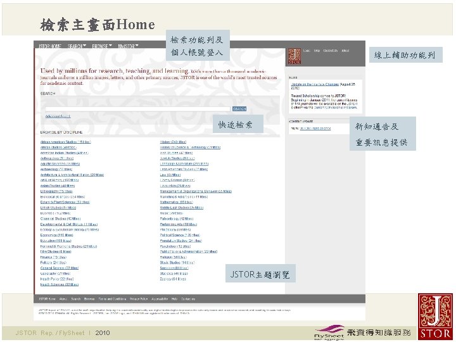The height and width of the screenshot is (342, 456).
Task: Browse Botany & Plant Sciences
Action: (65, 202)
